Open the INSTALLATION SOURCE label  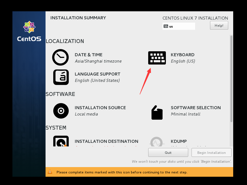(x=100, y=108)
